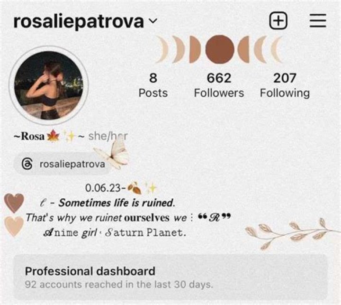Open the Professional dashboard panel
The image size is (341, 305).
[x=170, y=277]
